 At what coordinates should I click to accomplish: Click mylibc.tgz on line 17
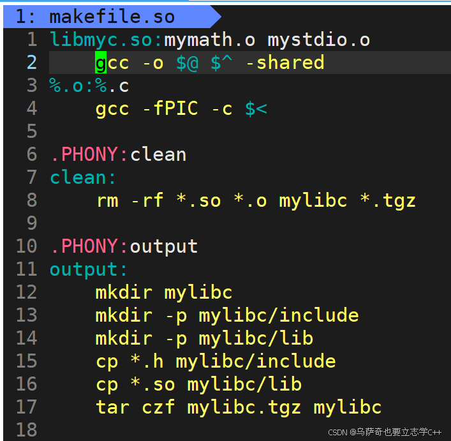click(244, 408)
